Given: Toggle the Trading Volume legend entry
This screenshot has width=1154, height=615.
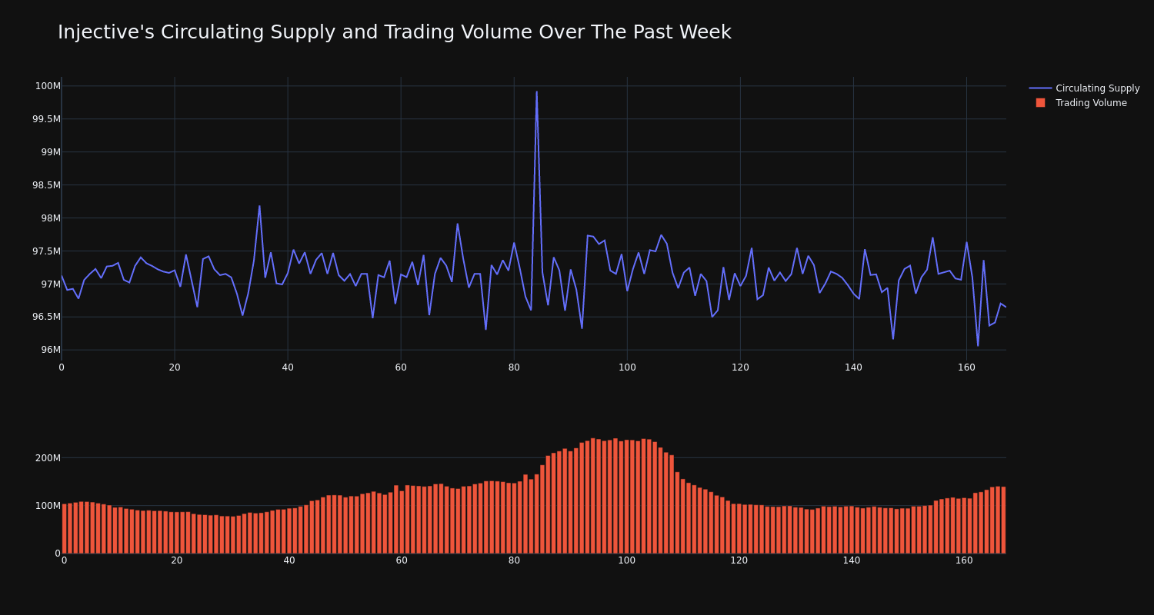Looking at the screenshot, I should pyautogui.click(x=1080, y=103).
